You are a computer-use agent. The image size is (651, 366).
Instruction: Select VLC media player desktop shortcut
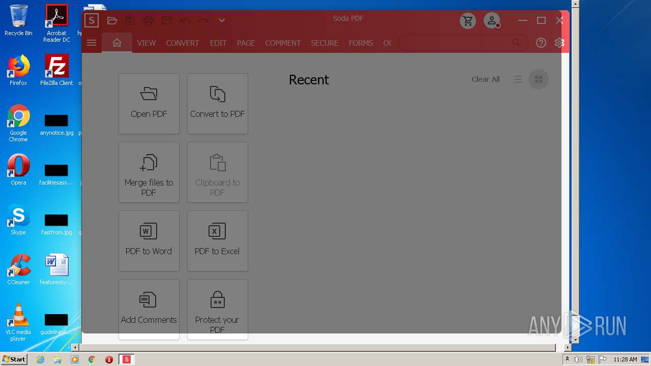click(x=18, y=322)
